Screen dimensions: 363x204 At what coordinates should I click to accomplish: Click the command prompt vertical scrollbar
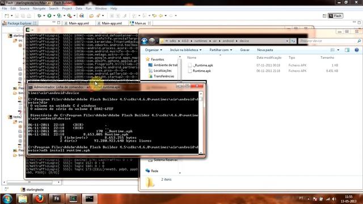click(201, 122)
